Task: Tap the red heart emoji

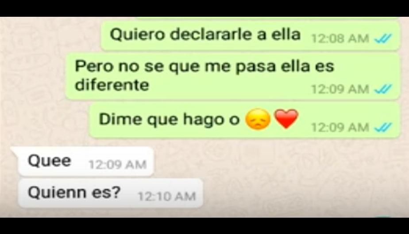Action: pyautogui.click(x=286, y=119)
